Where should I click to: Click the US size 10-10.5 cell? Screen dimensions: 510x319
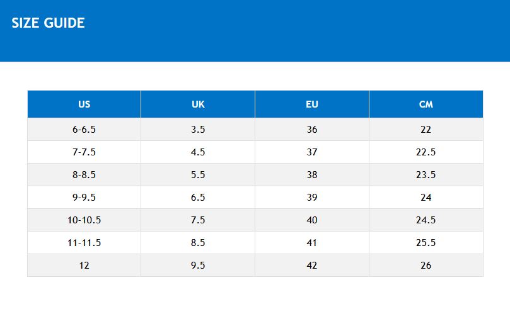pyautogui.click(x=84, y=220)
